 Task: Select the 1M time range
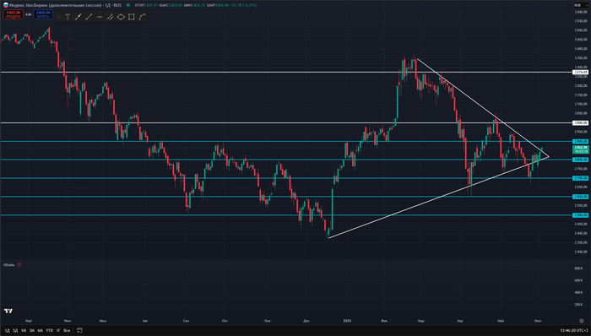click(24, 330)
